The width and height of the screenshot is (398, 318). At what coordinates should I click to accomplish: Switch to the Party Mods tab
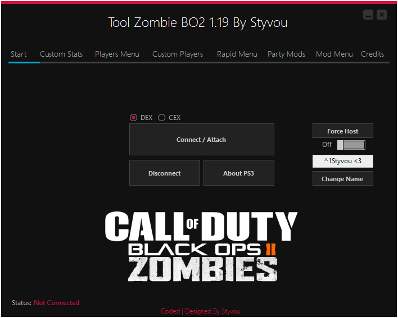click(x=286, y=54)
